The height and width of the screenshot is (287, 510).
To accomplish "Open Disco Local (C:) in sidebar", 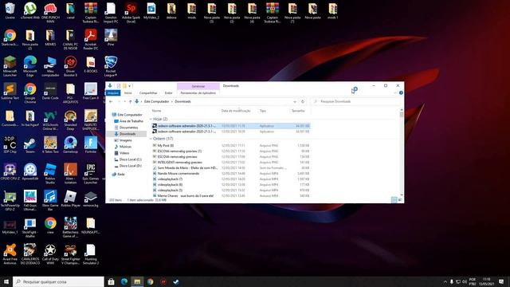I will [127, 159].
